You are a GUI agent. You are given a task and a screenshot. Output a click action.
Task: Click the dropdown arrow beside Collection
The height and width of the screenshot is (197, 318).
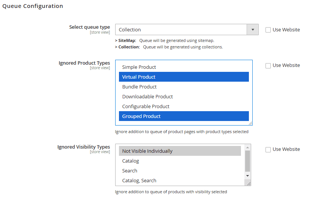252,29
